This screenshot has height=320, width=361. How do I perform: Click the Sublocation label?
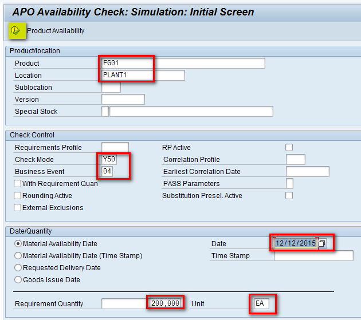[x=33, y=88]
